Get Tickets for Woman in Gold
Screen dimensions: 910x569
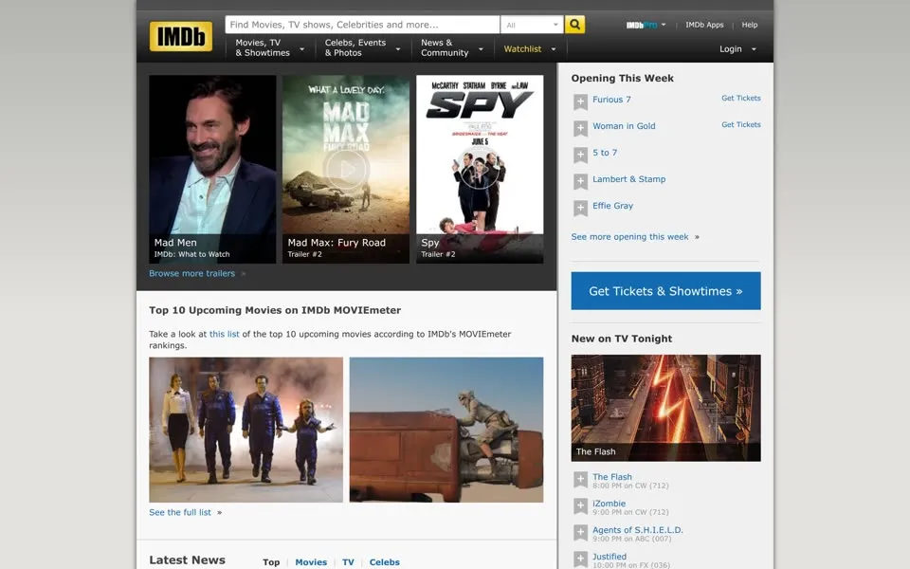point(740,125)
